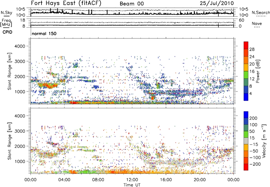
Task: Click the orange scatter arc near 02:00 in power panel
Action: [47, 85]
